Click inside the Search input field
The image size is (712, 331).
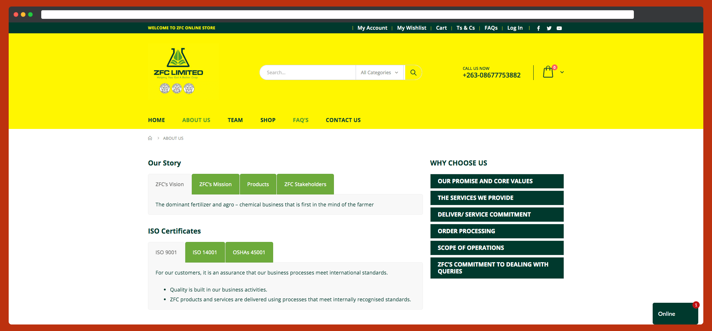[308, 72]
